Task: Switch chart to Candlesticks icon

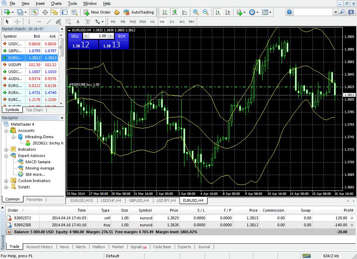Action: pos(175,12)
